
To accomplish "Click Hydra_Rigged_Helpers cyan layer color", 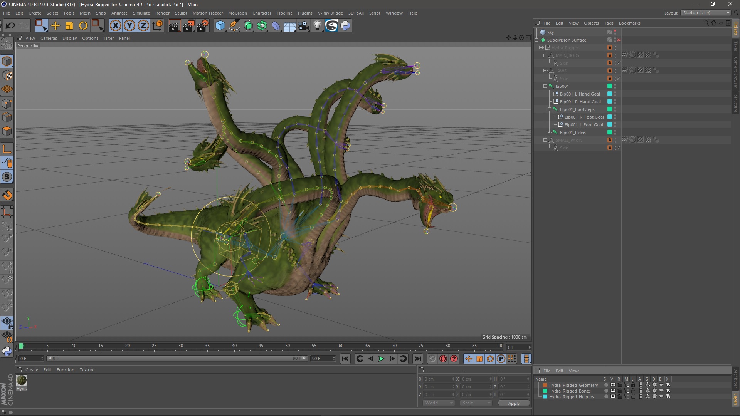I will tap(545, 396).
